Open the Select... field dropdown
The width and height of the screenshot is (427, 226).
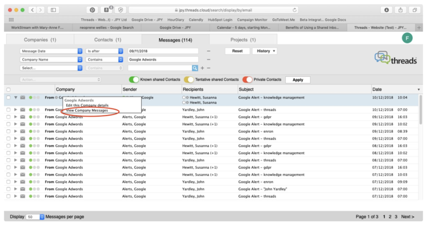51,68
